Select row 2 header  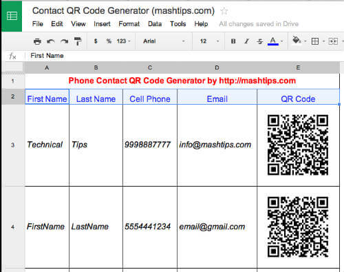coord(13,96)
